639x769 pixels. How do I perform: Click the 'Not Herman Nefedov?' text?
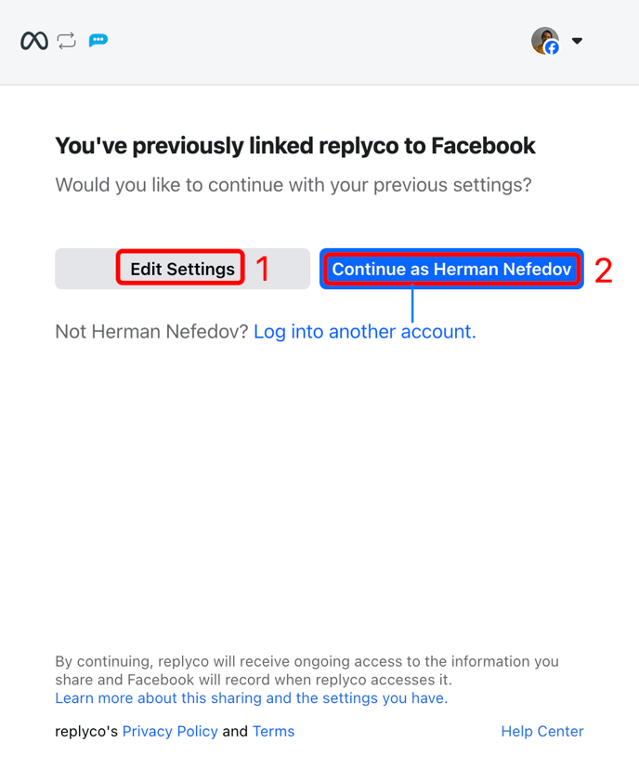[x=151, y=331]
